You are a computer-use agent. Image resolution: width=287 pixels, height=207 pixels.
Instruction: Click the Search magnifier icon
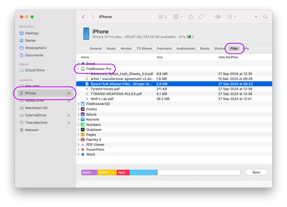265,17
